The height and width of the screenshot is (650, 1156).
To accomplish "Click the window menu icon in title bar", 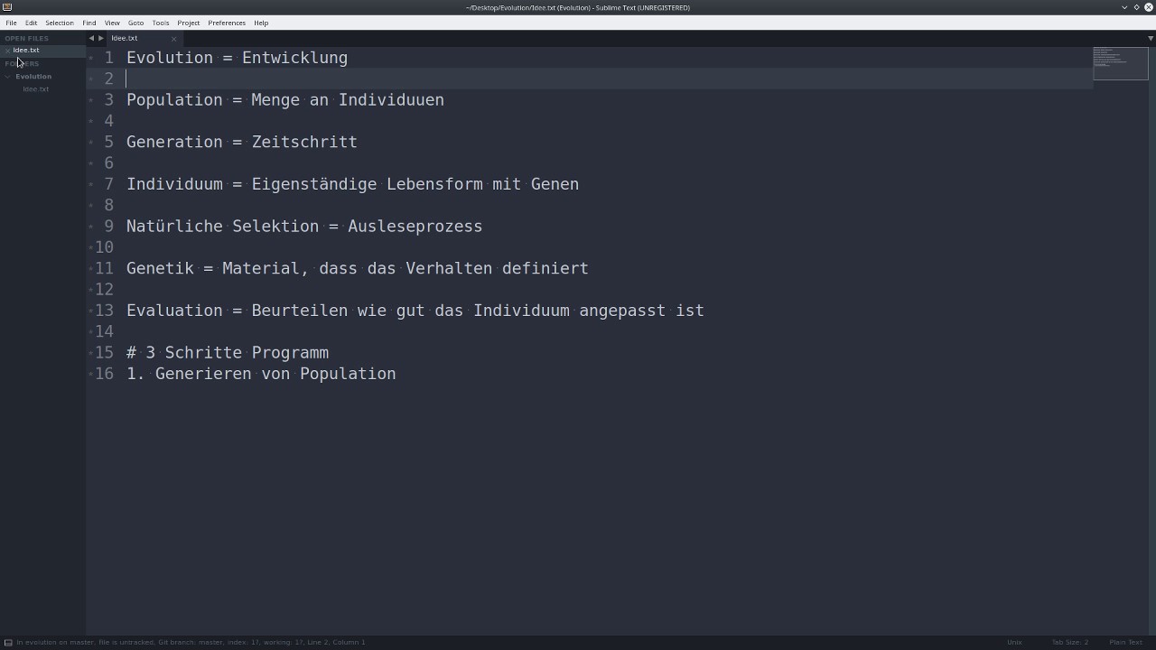I will (x=7, y=7).
